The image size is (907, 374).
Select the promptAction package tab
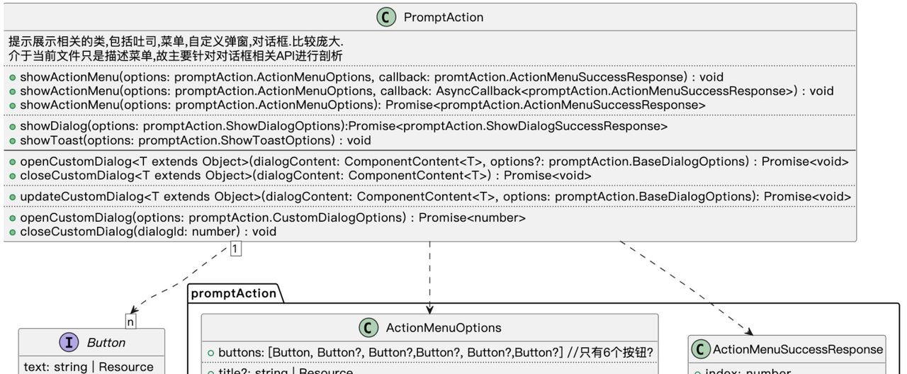(x=233, y=293)
